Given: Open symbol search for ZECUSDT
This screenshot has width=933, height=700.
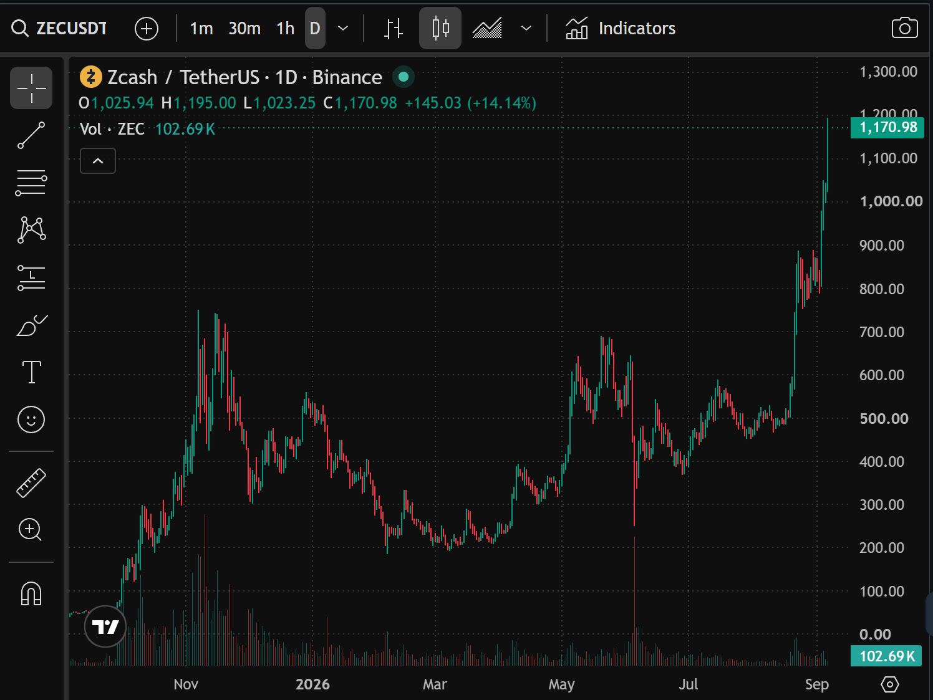Looking at the screenshot, I should (59, 29).
